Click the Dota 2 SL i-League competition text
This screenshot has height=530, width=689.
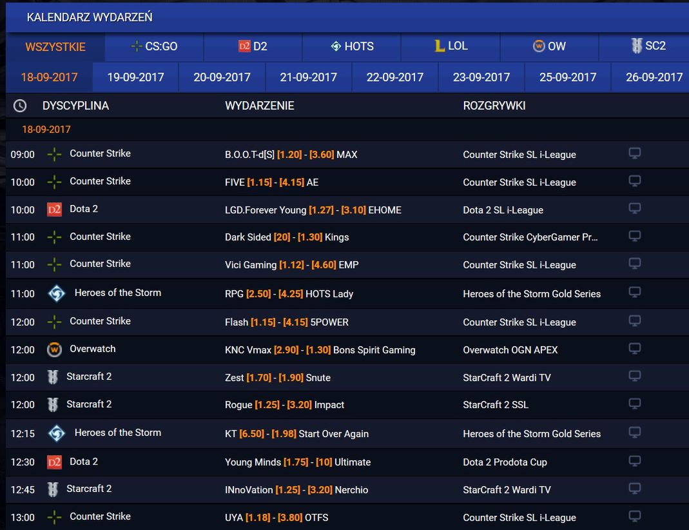[x=503, y=210]
